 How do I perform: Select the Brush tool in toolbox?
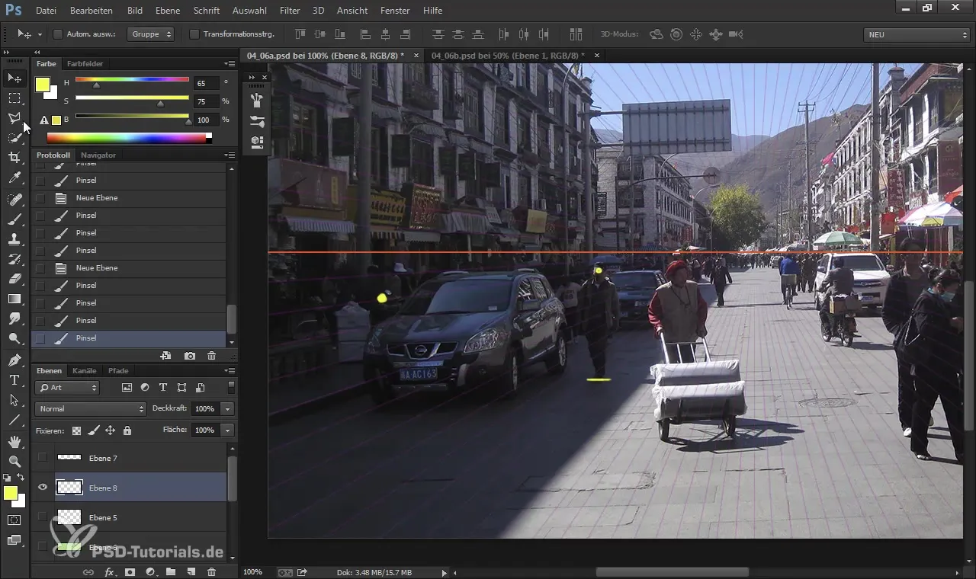pyautogui.click(x=14, y=219)
